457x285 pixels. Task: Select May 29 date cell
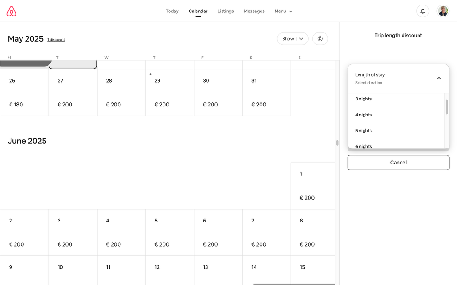(169, 92)
